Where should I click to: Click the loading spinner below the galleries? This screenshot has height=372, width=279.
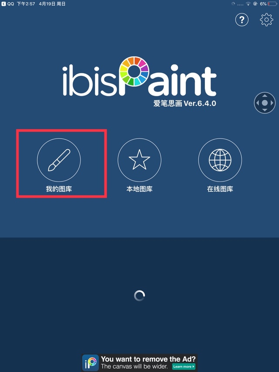[139, 296]
